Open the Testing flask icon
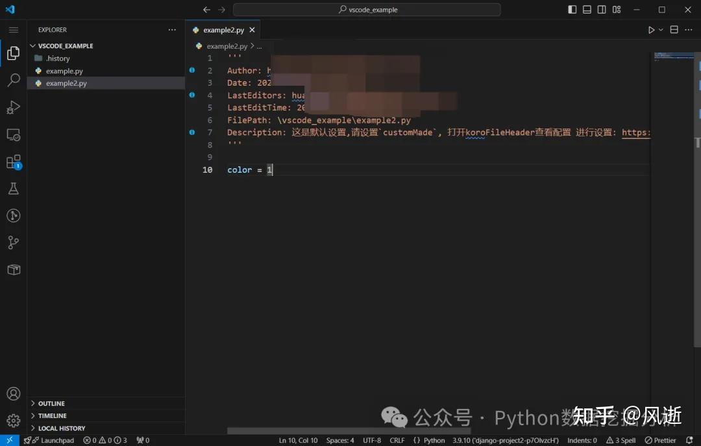This screenshot has height=446, width=701. click(x=13, y=189)
